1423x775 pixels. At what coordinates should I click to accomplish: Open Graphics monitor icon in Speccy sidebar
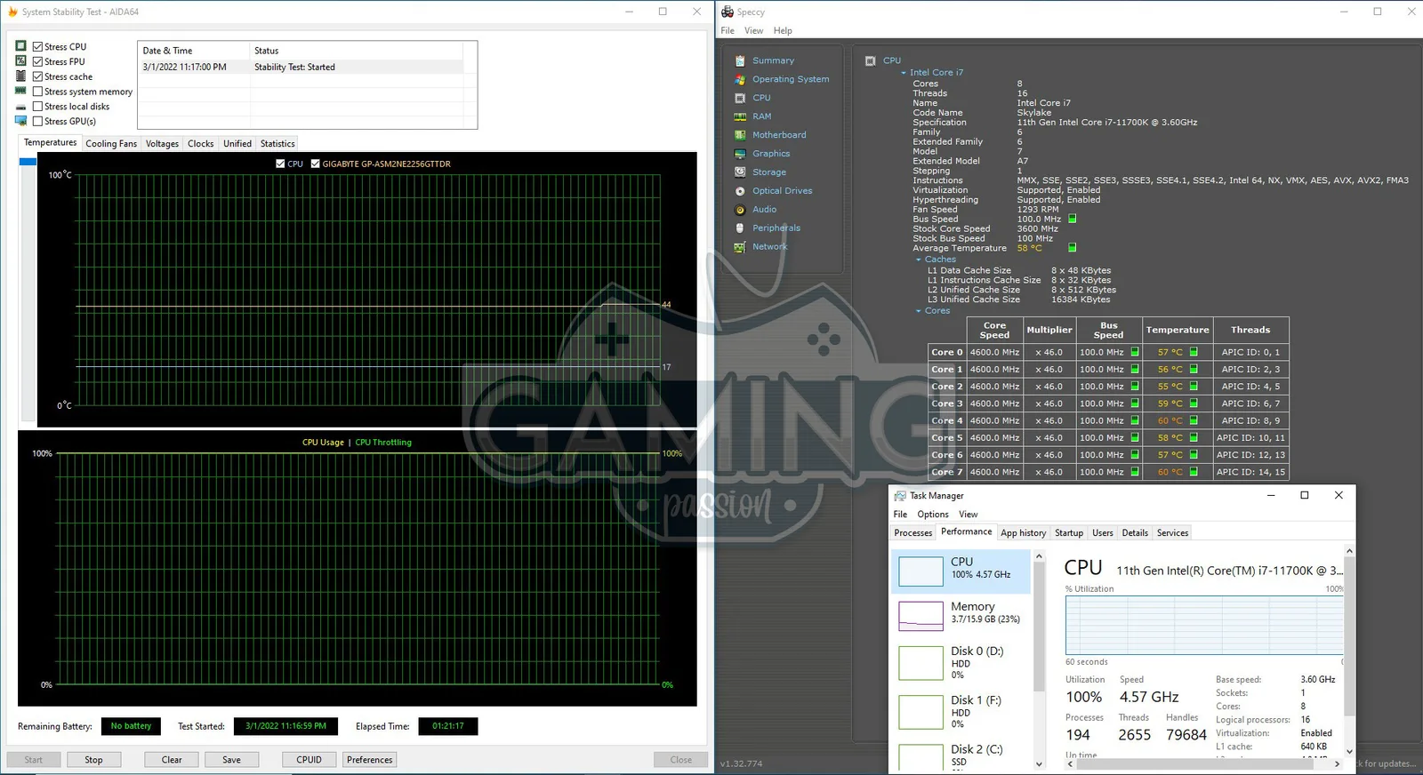point(740,154)
